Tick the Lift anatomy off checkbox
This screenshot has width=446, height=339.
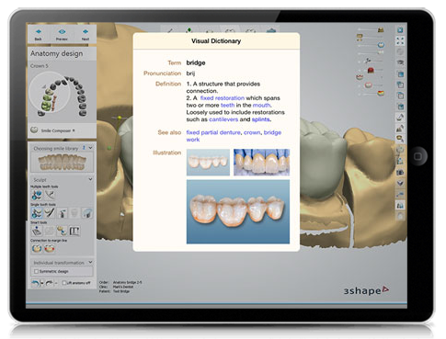point(64,283)
